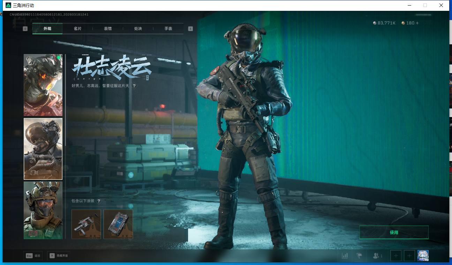
Task: Open the armored case skin included item
Action: pos(118,224)
